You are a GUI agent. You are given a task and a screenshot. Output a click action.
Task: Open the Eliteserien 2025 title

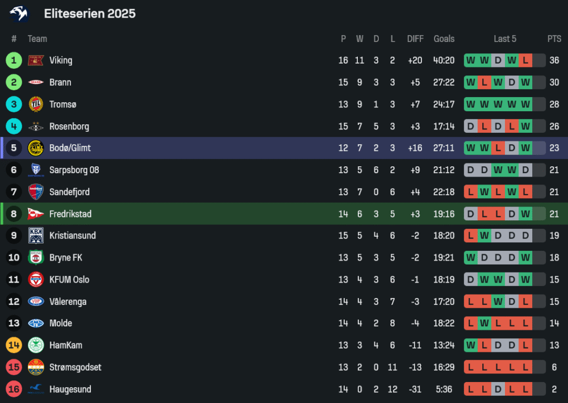[x=90, y=14]
